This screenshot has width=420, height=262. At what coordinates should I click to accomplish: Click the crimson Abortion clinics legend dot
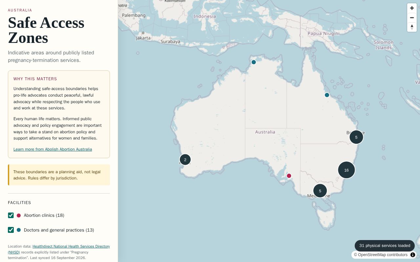click(x=19, y=215)
